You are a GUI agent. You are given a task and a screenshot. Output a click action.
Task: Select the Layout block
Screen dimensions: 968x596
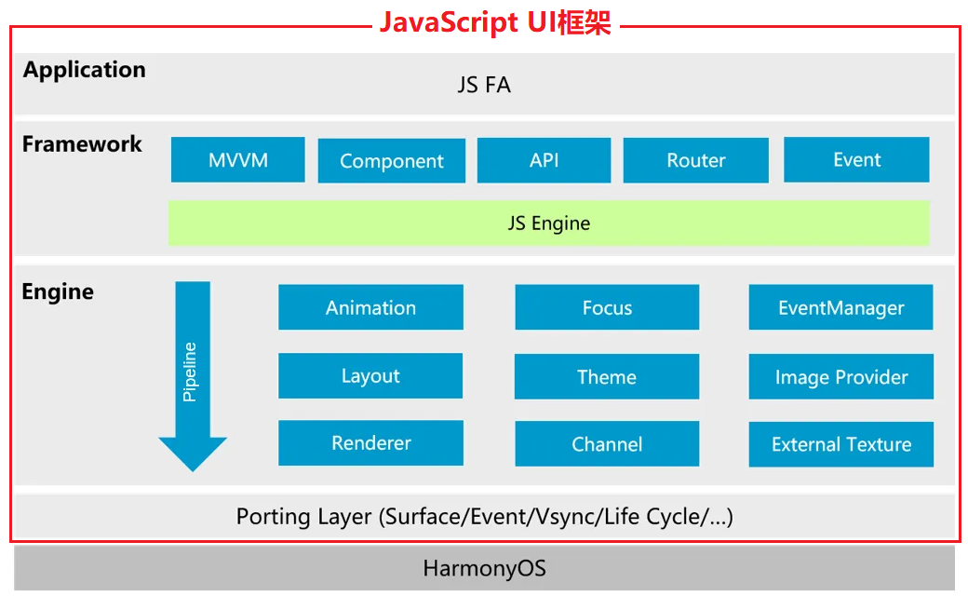(x=370, y=375)
